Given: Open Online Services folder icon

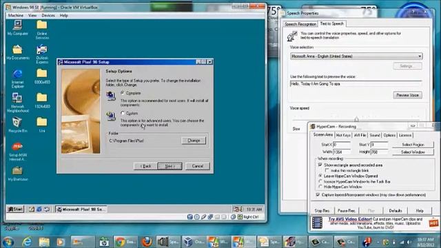Looking at the screenshot, I should 42,30.
